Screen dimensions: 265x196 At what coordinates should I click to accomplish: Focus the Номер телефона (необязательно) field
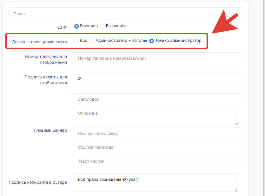tap(157, 58)
